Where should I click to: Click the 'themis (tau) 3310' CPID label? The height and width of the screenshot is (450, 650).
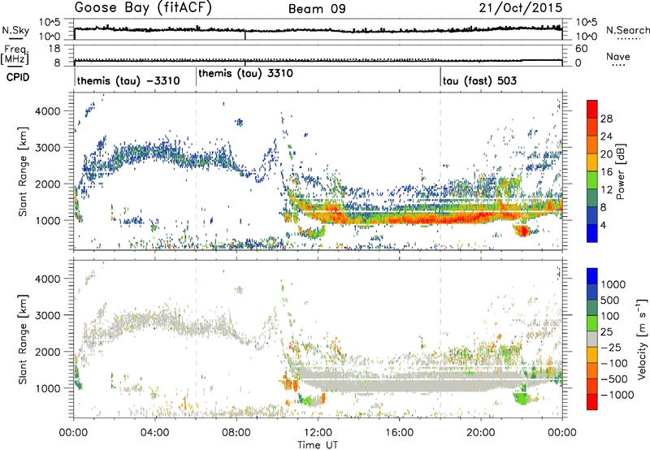246,74
